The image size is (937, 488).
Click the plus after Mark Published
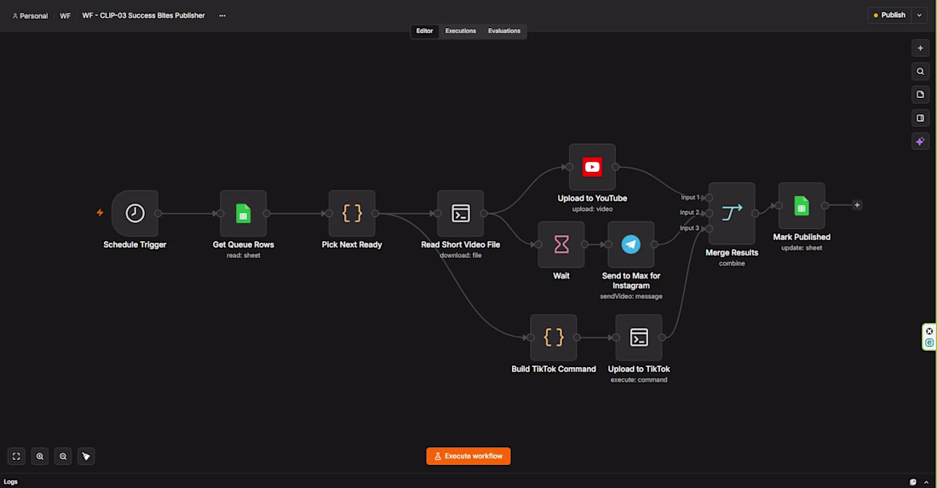[857, 205]
